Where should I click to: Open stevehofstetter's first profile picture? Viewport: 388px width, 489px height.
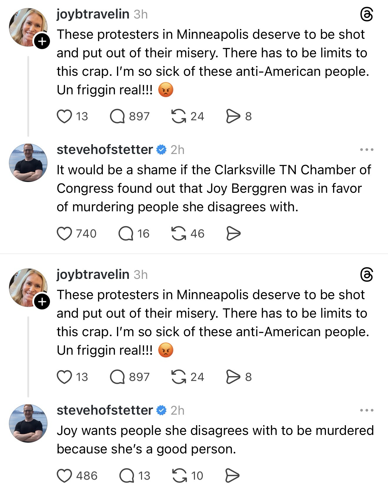(x=28, y=163)
